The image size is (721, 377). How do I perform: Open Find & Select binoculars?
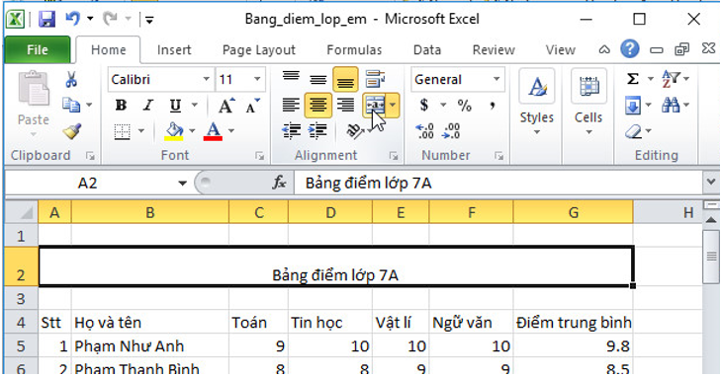coord(672,106)
